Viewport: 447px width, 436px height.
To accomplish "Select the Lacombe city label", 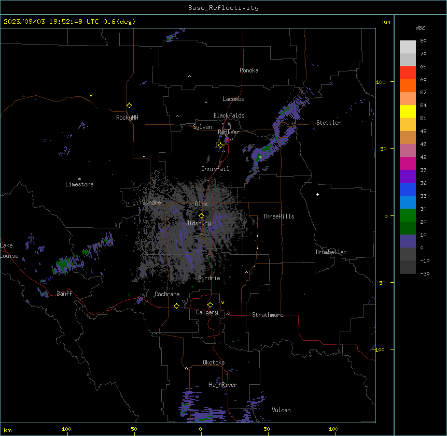I will (233, 99).
